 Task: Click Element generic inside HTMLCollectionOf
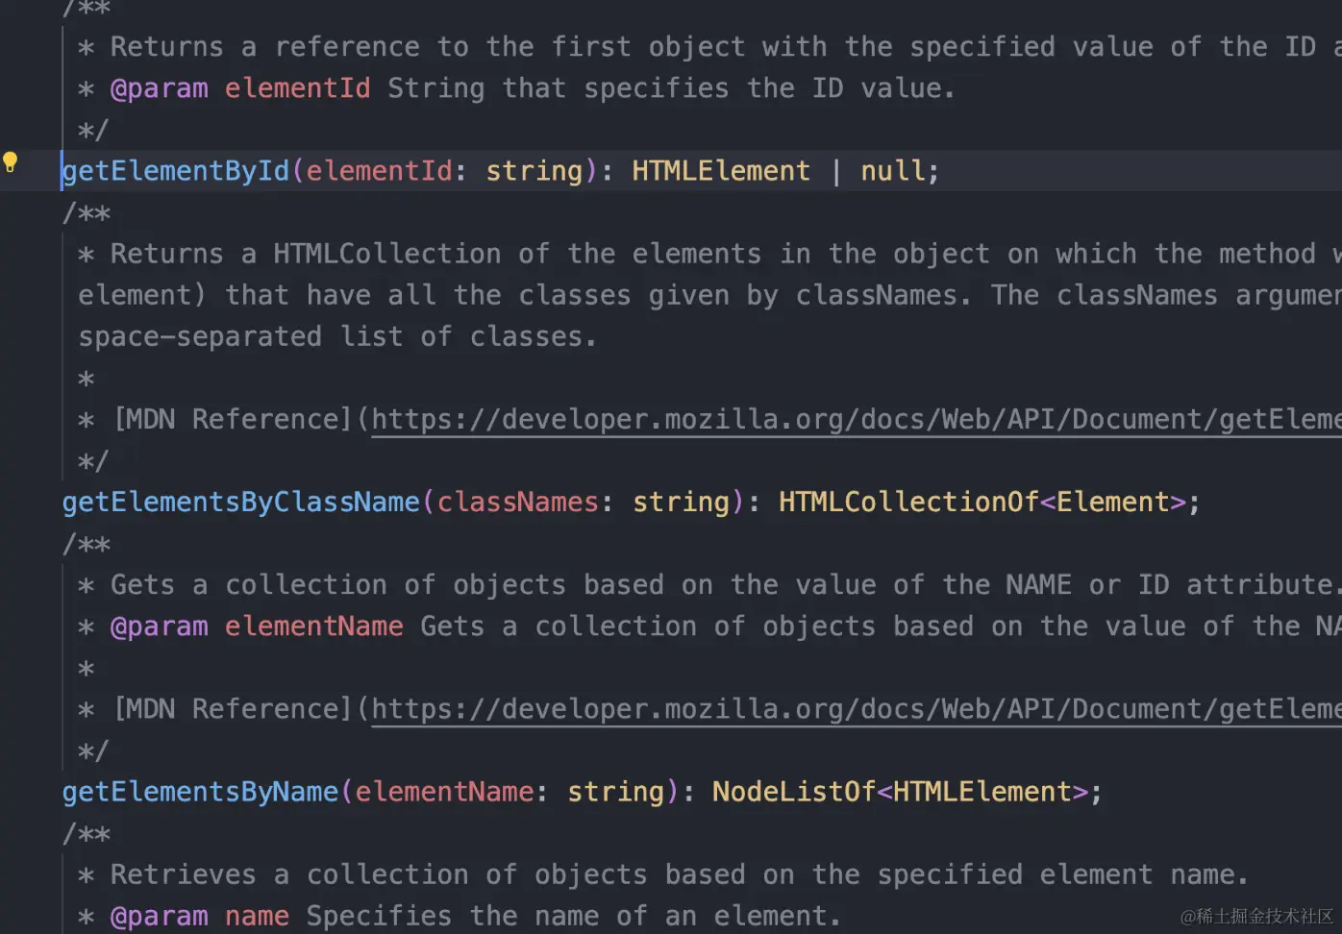pos(1112,502)
